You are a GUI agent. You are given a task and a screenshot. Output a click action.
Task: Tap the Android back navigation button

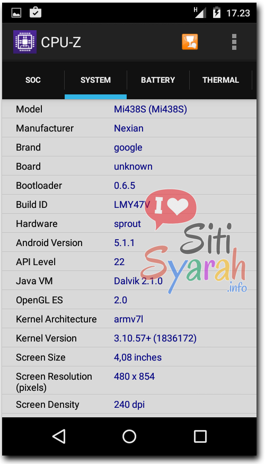click(59, 436)
